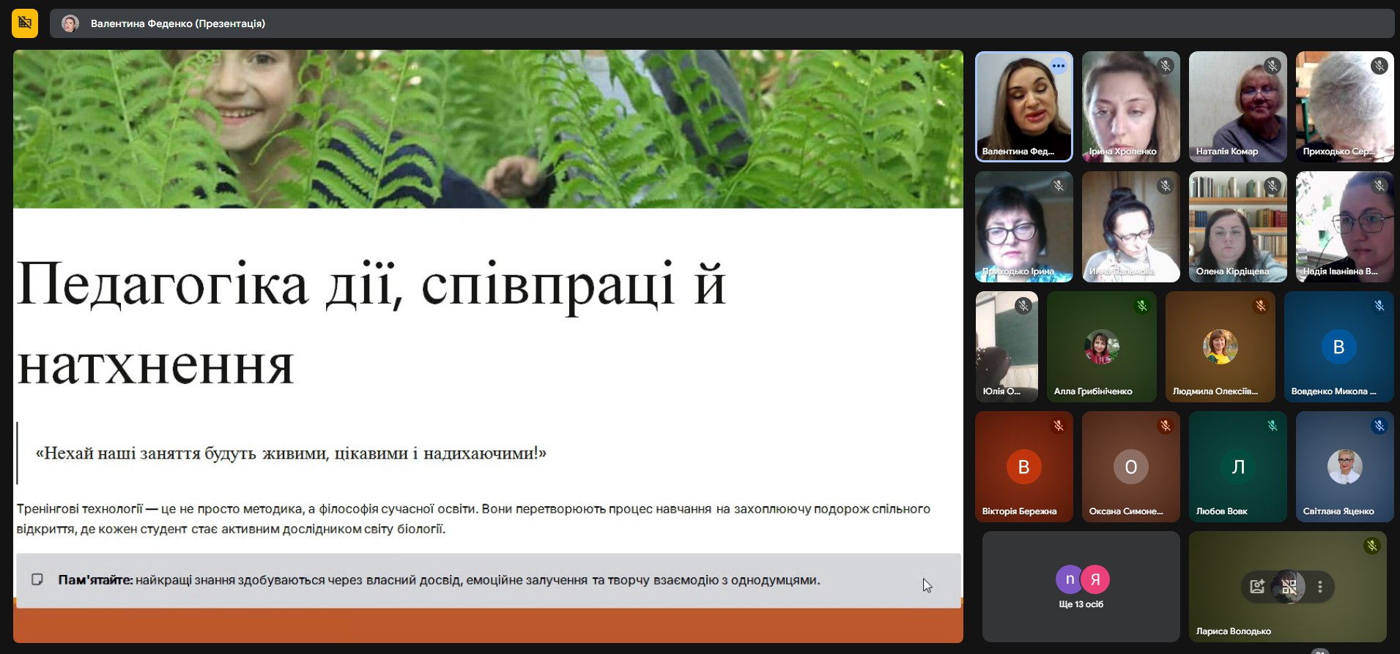This screenshot has height=654, width=1400.
Task: Select Олена Кірдіщева's video tile
Action: tap(1237, 227)
